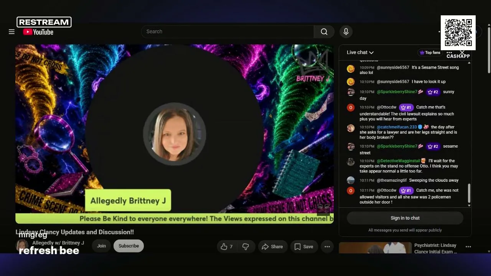This screenshot has width=491, height=276.
Task: Open more actions menu beside Save
Action: pyautogui.click(x=327, y=247)
